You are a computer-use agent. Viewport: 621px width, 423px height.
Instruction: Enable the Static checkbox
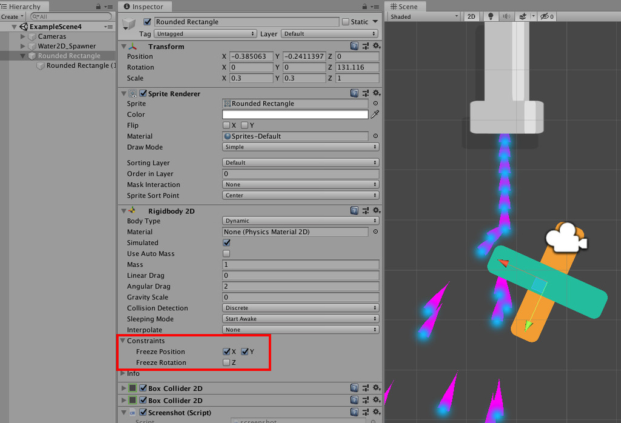346,22
